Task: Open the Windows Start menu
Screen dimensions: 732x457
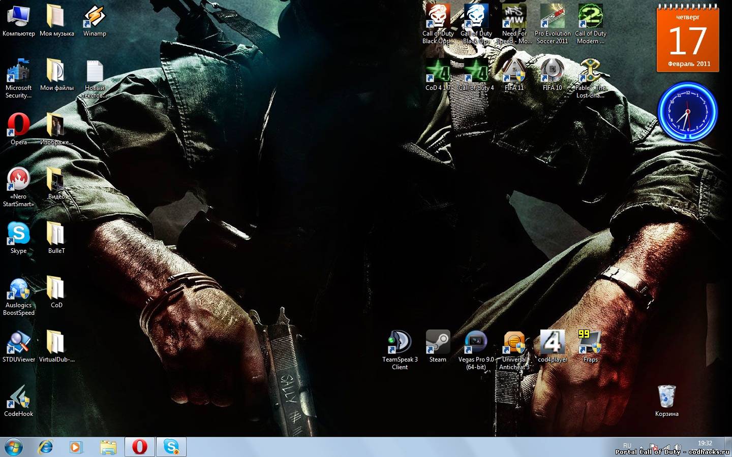Action: (x=14, y=447)
